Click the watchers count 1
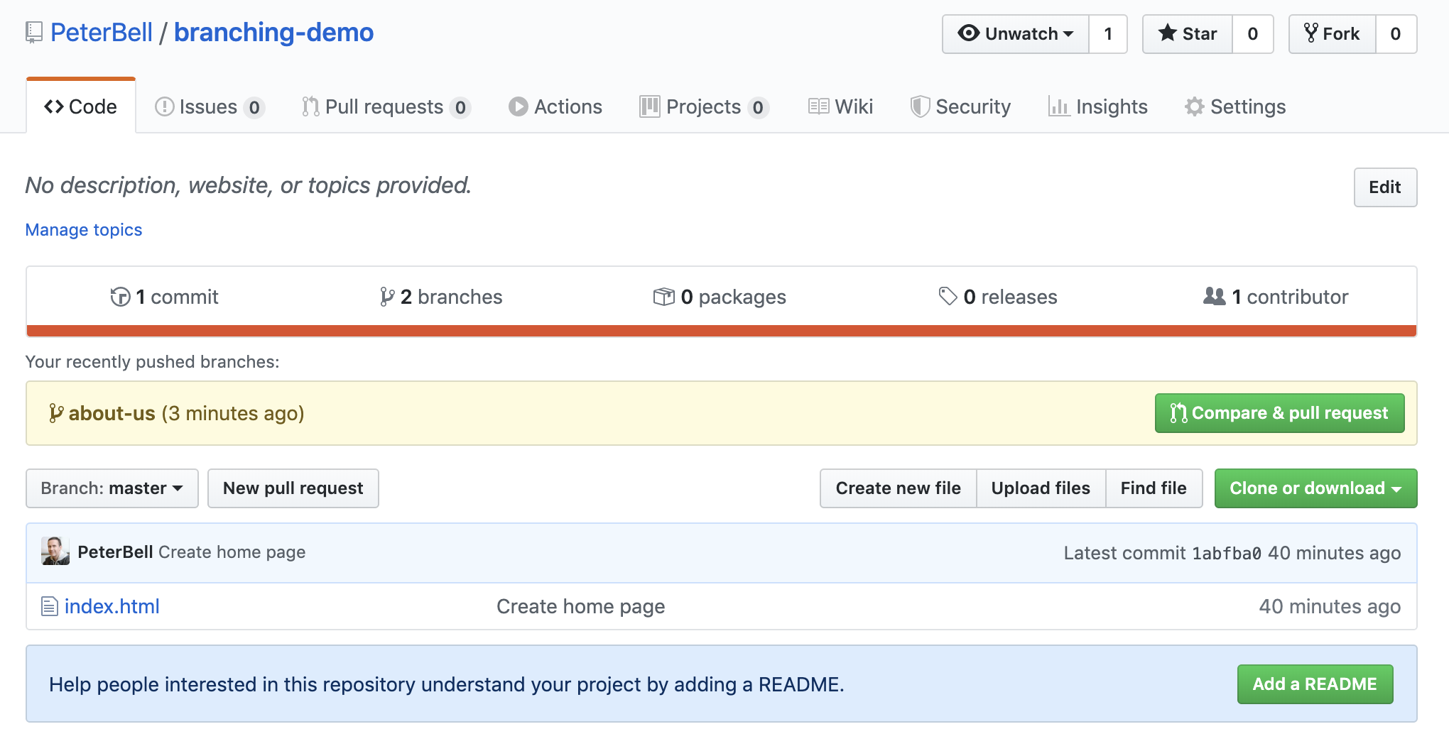 [x=1108, y=33]
